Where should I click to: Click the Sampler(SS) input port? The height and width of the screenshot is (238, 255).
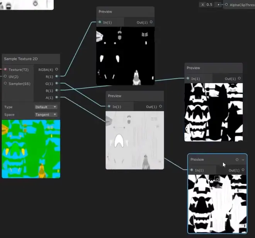(x=5, y=83)
